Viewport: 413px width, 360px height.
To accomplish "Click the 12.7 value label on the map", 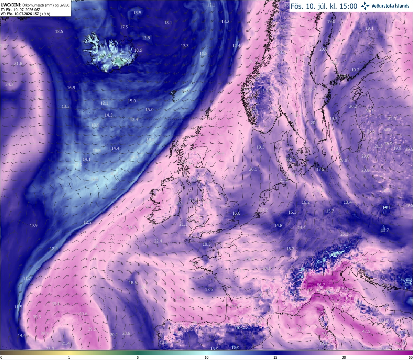I will tap(385, 230).
